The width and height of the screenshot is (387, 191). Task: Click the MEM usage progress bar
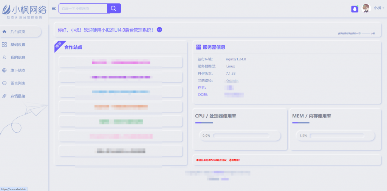337,136
